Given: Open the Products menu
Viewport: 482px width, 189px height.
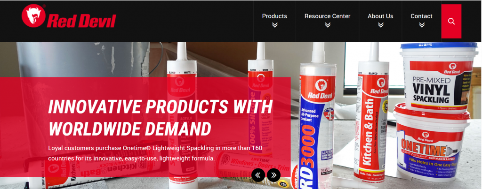Looking at the screenshot, I should (274, 16).
